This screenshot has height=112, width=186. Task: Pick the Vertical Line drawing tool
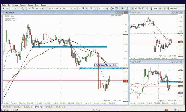pyautogui.click(x=12, y=8)
